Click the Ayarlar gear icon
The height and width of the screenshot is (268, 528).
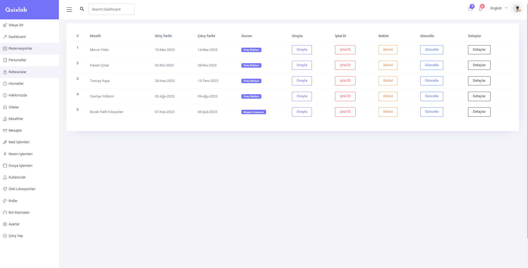coord(5,224)
